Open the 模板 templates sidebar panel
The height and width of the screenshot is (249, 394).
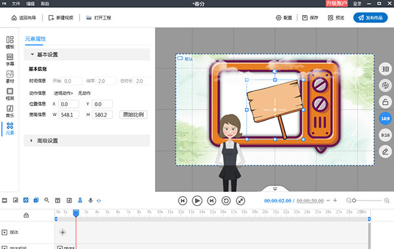pyautogui.click(x=10, y=43)
